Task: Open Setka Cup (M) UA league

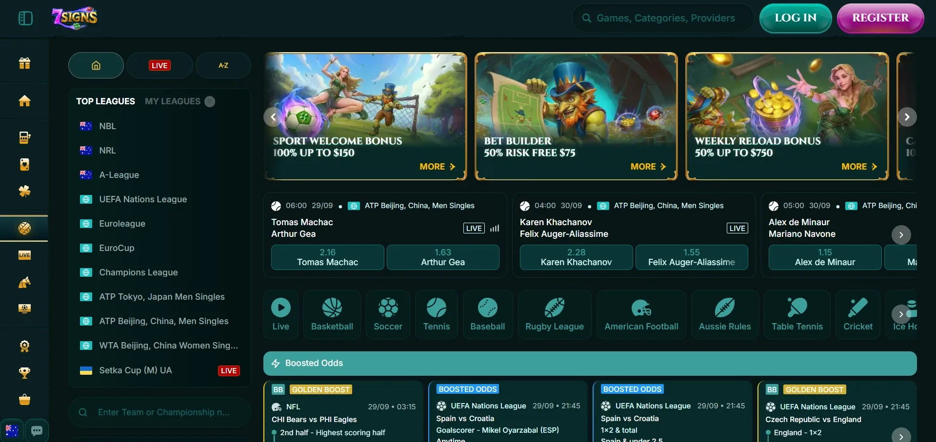Action: [x=159, y=370]
